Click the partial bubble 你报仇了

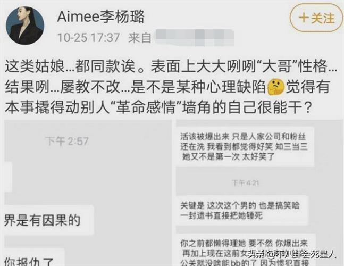35,257
